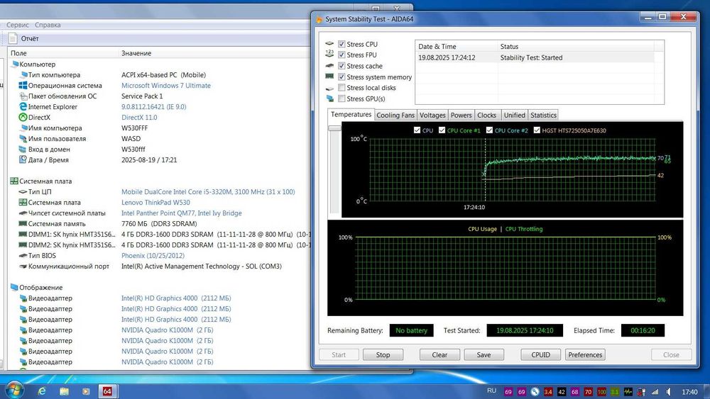Open Windows Media Player taskbar icon
This screenshot has width=710, height=399.
(86, 391)
